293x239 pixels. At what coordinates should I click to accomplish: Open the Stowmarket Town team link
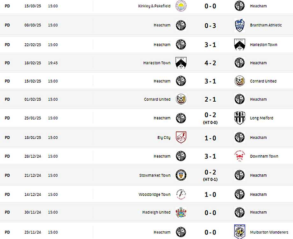pyautogui.click(x=155, y=175)
